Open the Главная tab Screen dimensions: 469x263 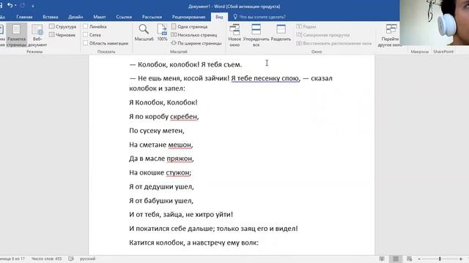(24, 17)
